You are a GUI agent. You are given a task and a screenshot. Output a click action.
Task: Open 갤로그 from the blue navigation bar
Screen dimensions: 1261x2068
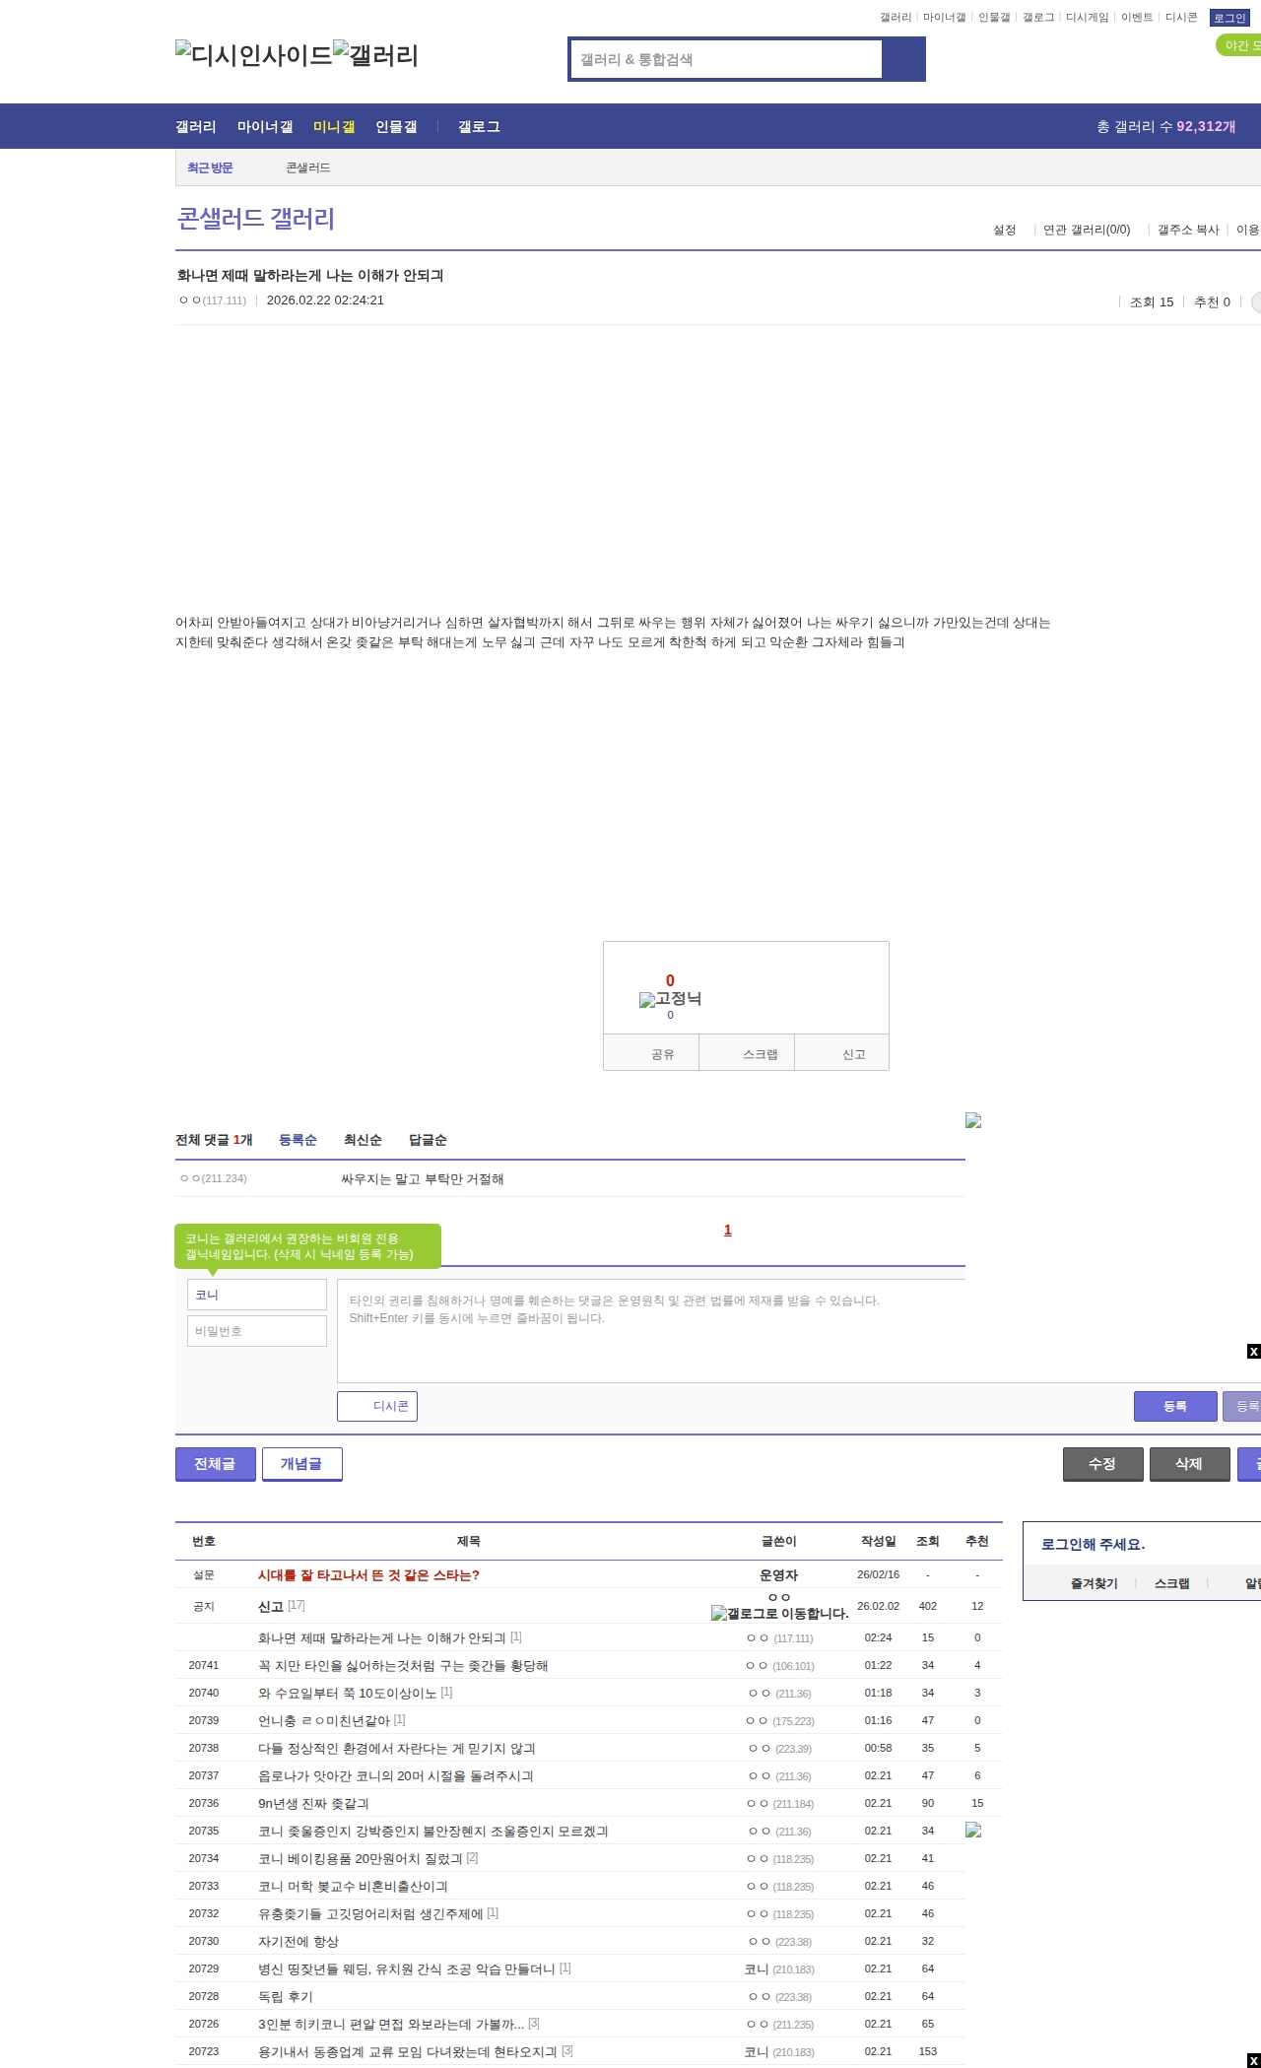[479, 126]
